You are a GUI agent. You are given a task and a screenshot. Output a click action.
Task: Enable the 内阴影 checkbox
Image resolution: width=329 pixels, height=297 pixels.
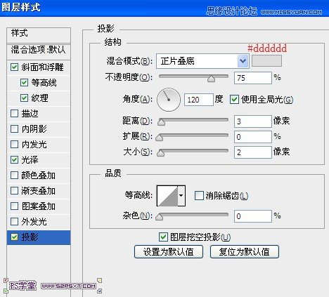(14, 129)
